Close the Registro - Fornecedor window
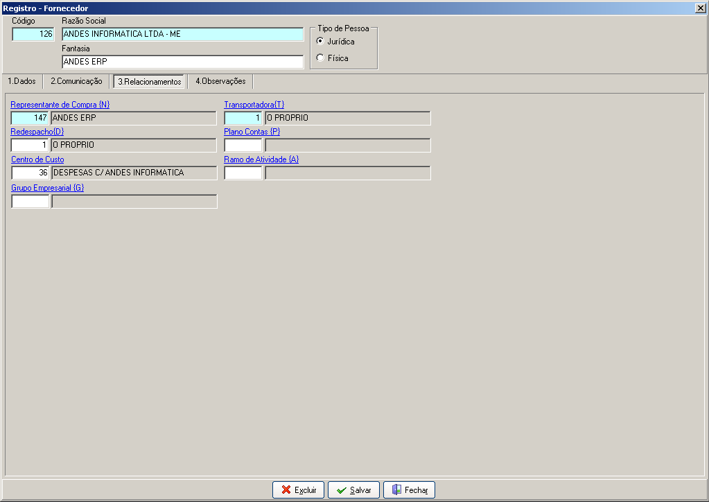 (x=700, y=8)
